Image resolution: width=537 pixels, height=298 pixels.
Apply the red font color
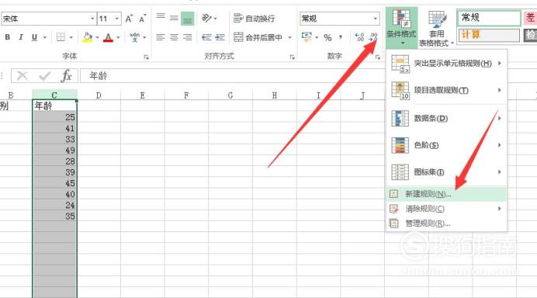pos(108,37)
